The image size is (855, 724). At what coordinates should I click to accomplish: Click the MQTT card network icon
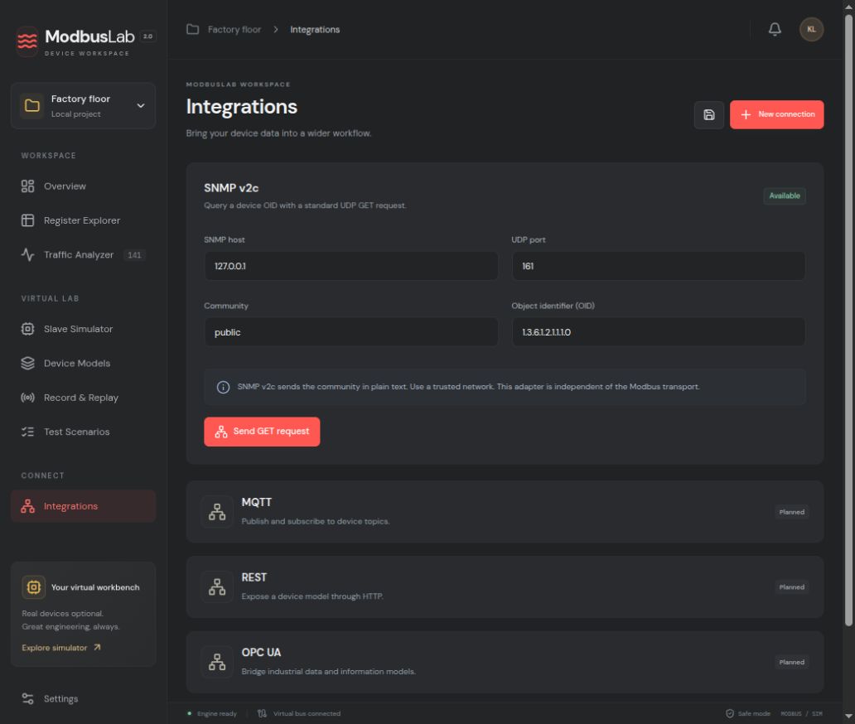pos(217,511)
